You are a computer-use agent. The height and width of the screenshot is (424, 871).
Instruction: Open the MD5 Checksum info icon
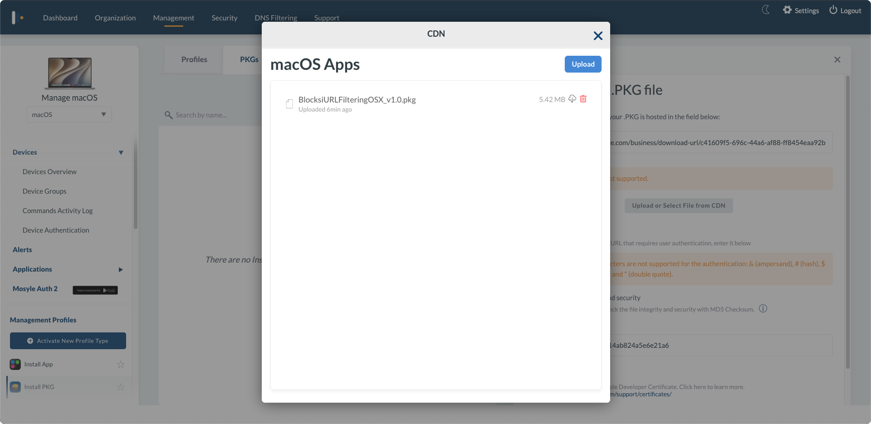pyautogui.click(x=763, y=309)
